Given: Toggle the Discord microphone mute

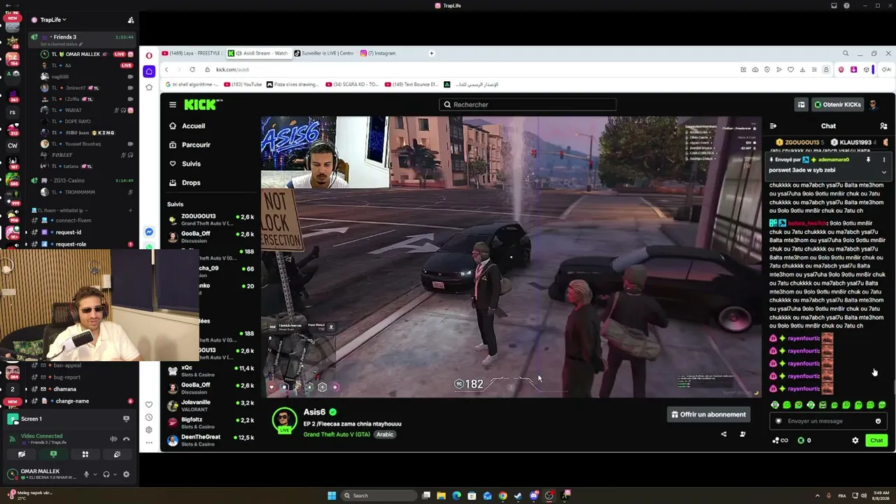Looking at the screenshot, I should (86, 474).
